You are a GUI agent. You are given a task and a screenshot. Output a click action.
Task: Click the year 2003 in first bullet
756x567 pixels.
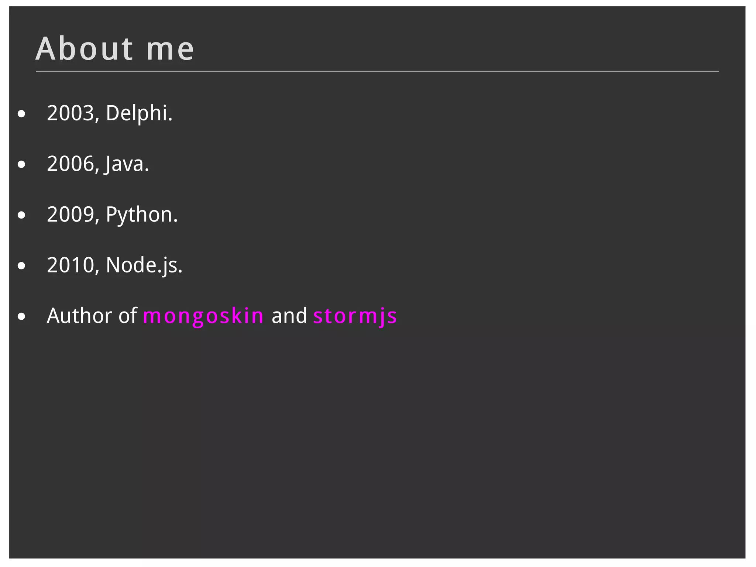pyautogui.click(x=71, y=113)
